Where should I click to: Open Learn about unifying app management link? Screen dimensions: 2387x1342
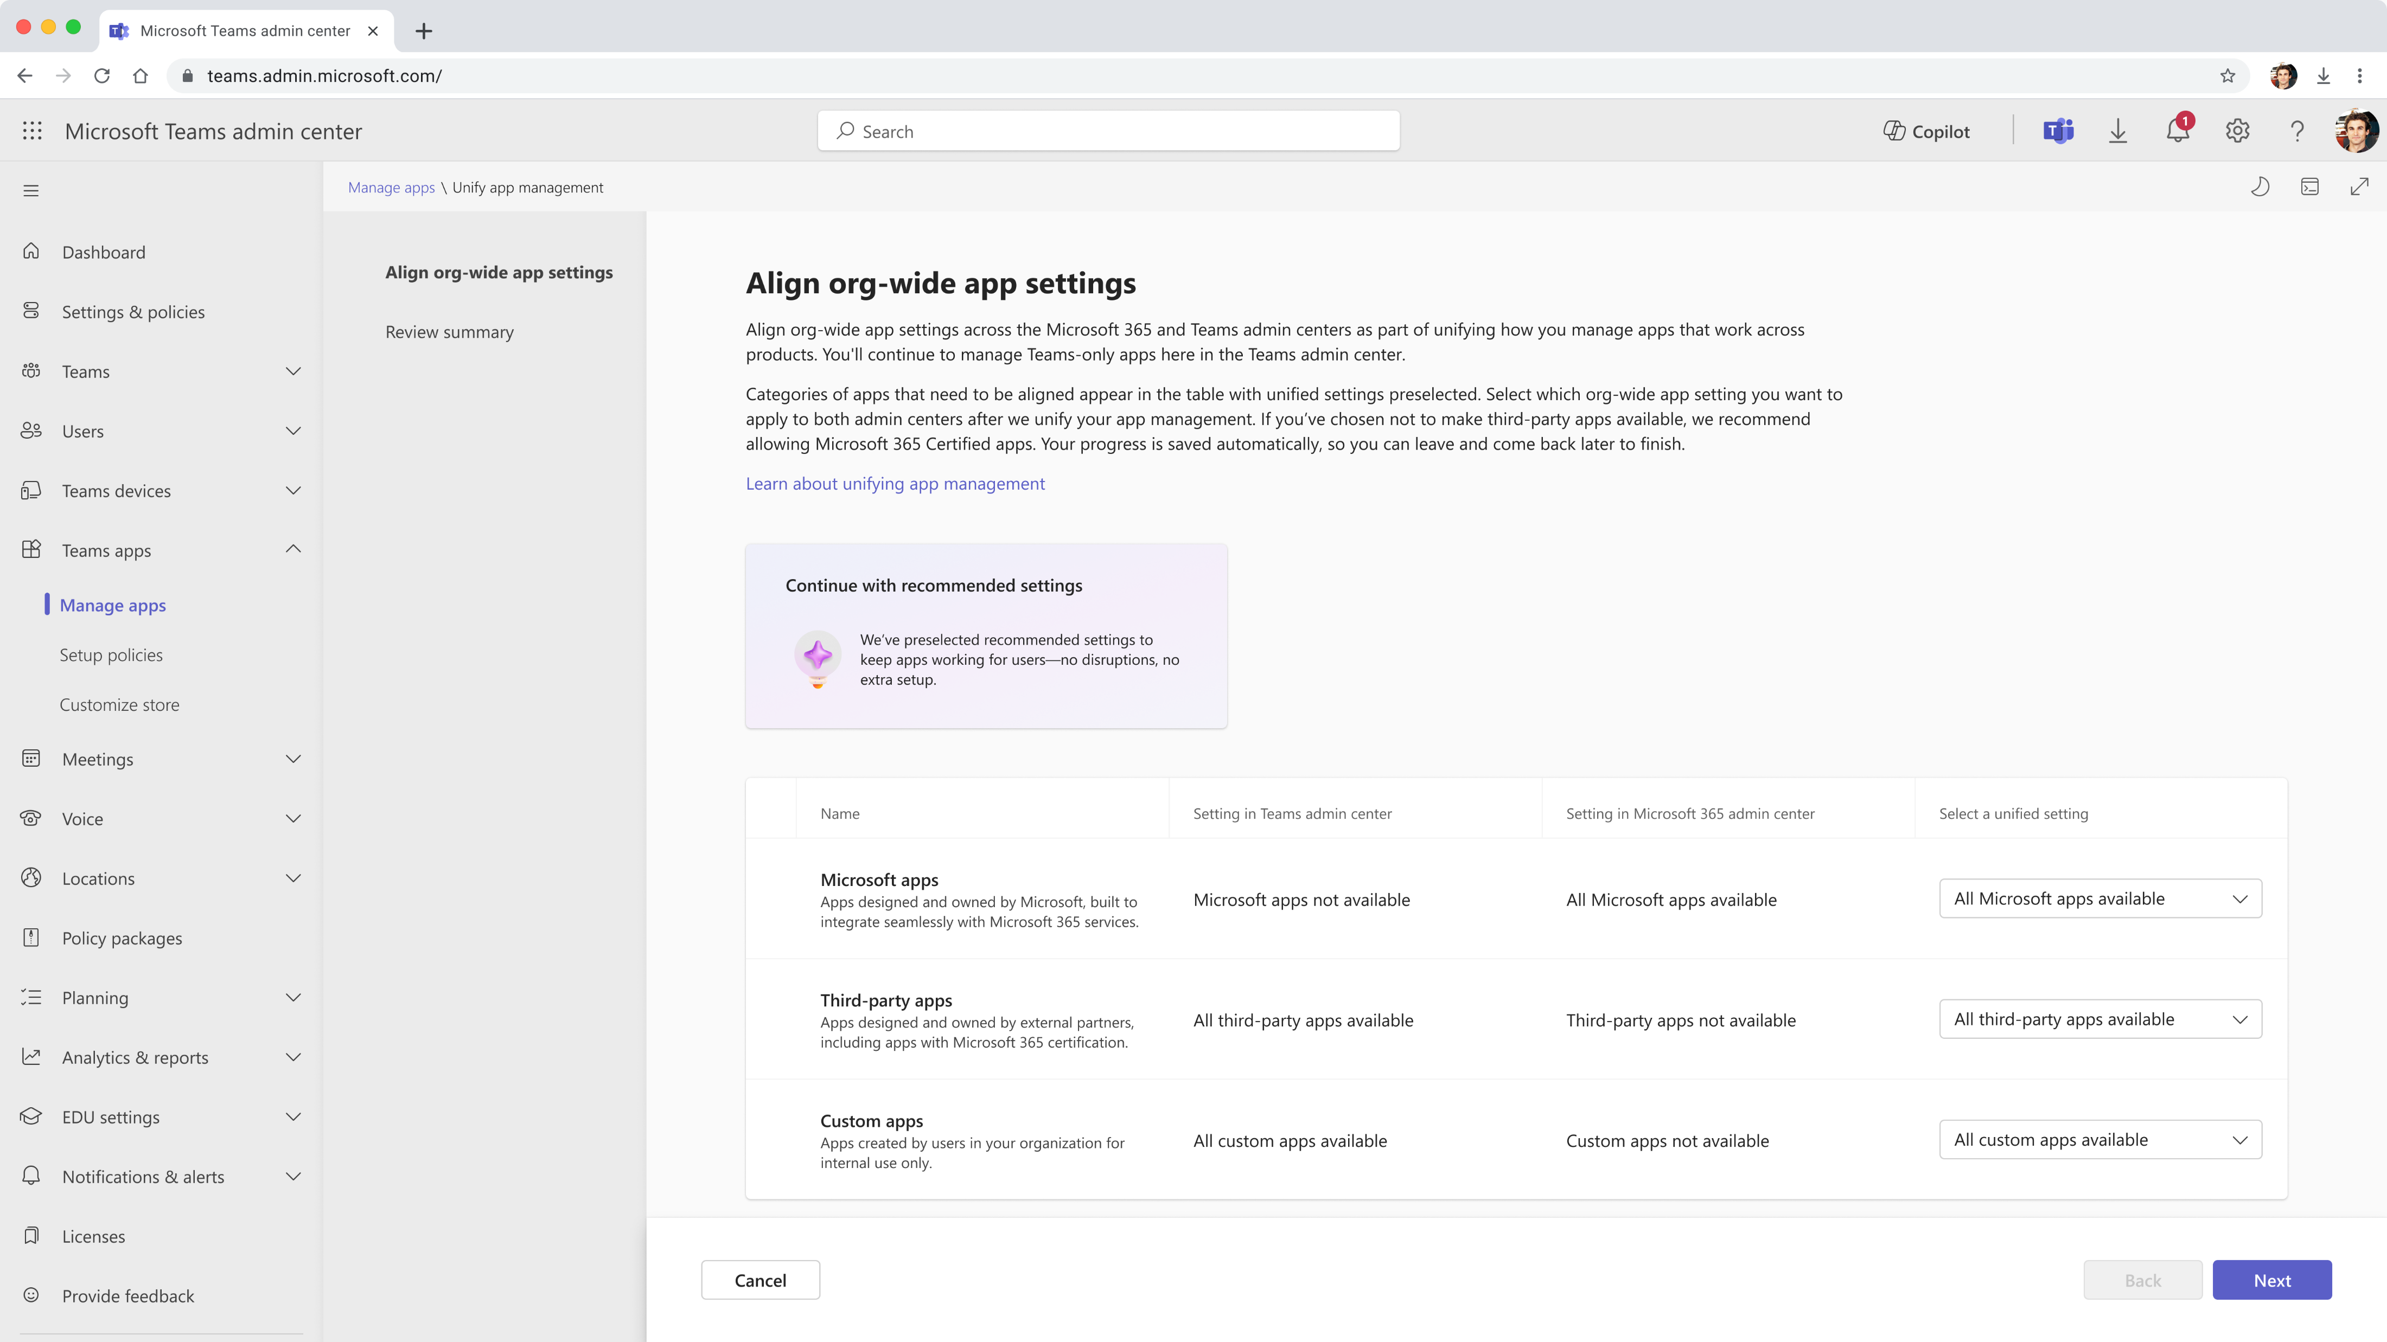point(895,484)
